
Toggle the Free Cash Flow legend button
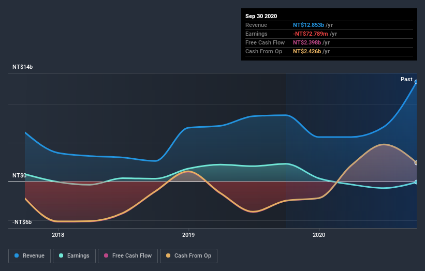(x=128, y=256)
